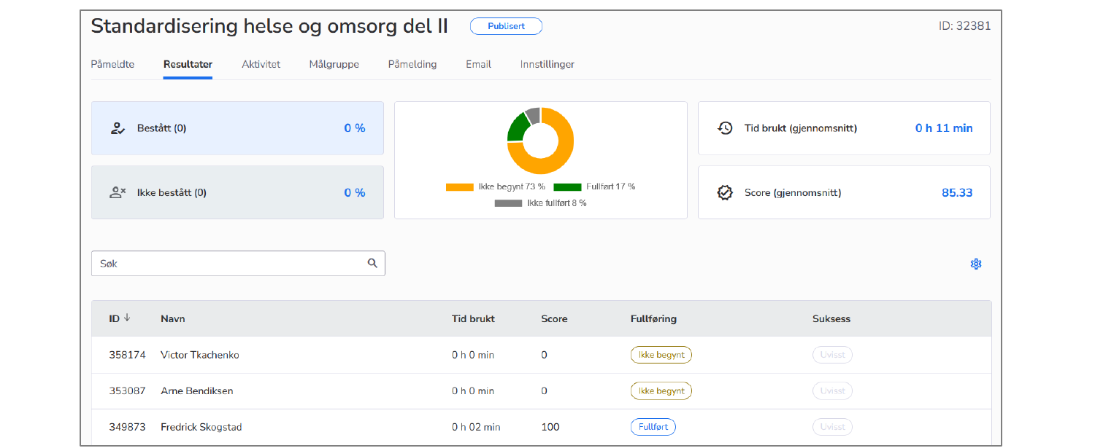
Task: Click the Tid brukt (gjennomsnitt) card
Action: (x=844, y=128)
